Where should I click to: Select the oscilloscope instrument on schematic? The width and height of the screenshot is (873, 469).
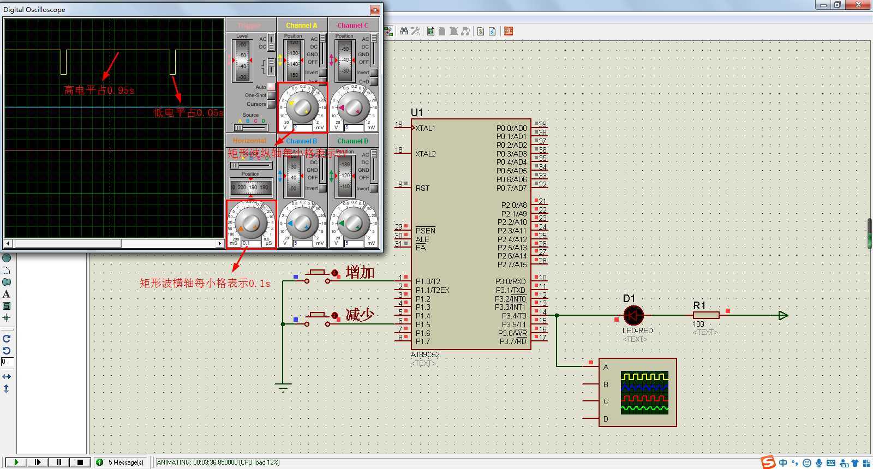(638, 392)
